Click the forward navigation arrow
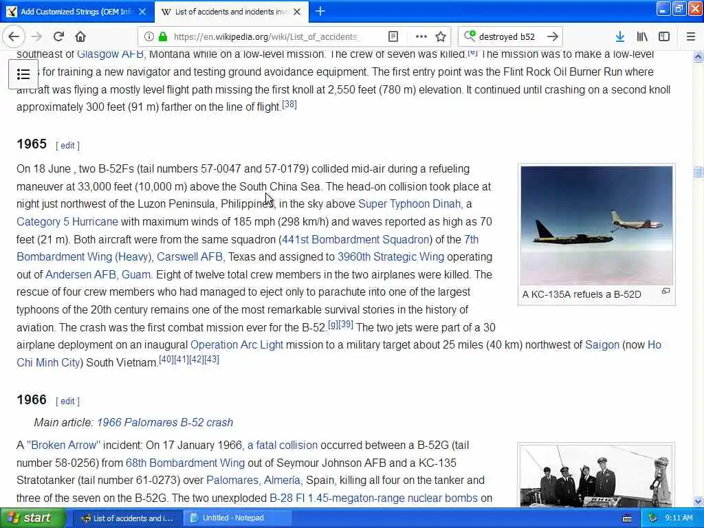The height and width of the screenshot is (528, 704). [x=37, y=36]
